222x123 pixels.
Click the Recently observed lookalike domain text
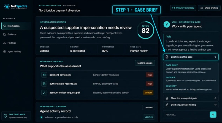111,93
